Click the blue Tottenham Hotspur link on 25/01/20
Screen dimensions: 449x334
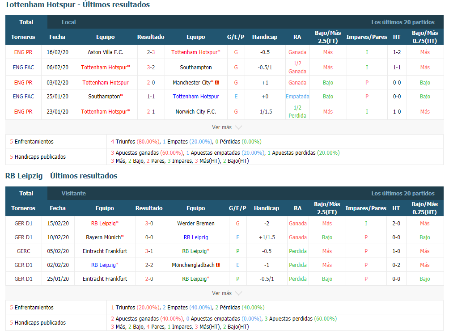click(x=196, y=97)
